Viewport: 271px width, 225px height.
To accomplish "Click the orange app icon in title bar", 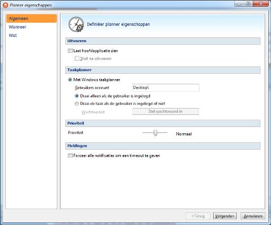I will (5, 5).
